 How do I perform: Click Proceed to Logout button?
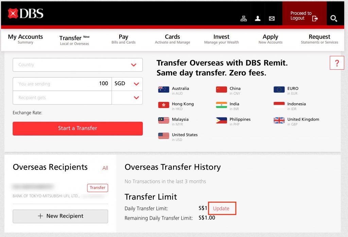[304, 14]
